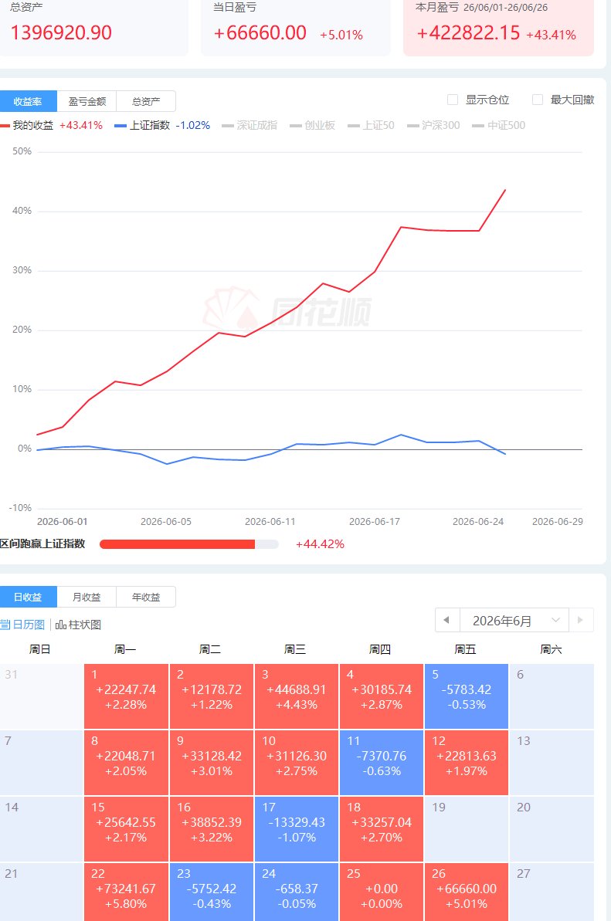Screen dimensions: 611x921
Task: Toggle 创业板 index legend marker
Action: click(296, 126)
